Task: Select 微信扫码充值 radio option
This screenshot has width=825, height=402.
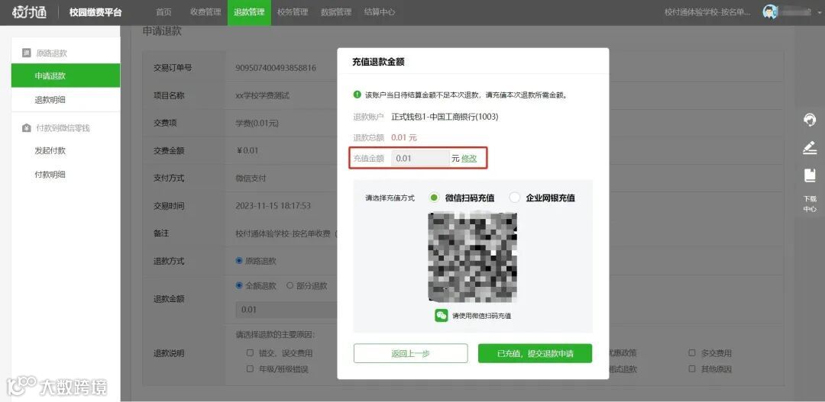Action: coord(434,198)
